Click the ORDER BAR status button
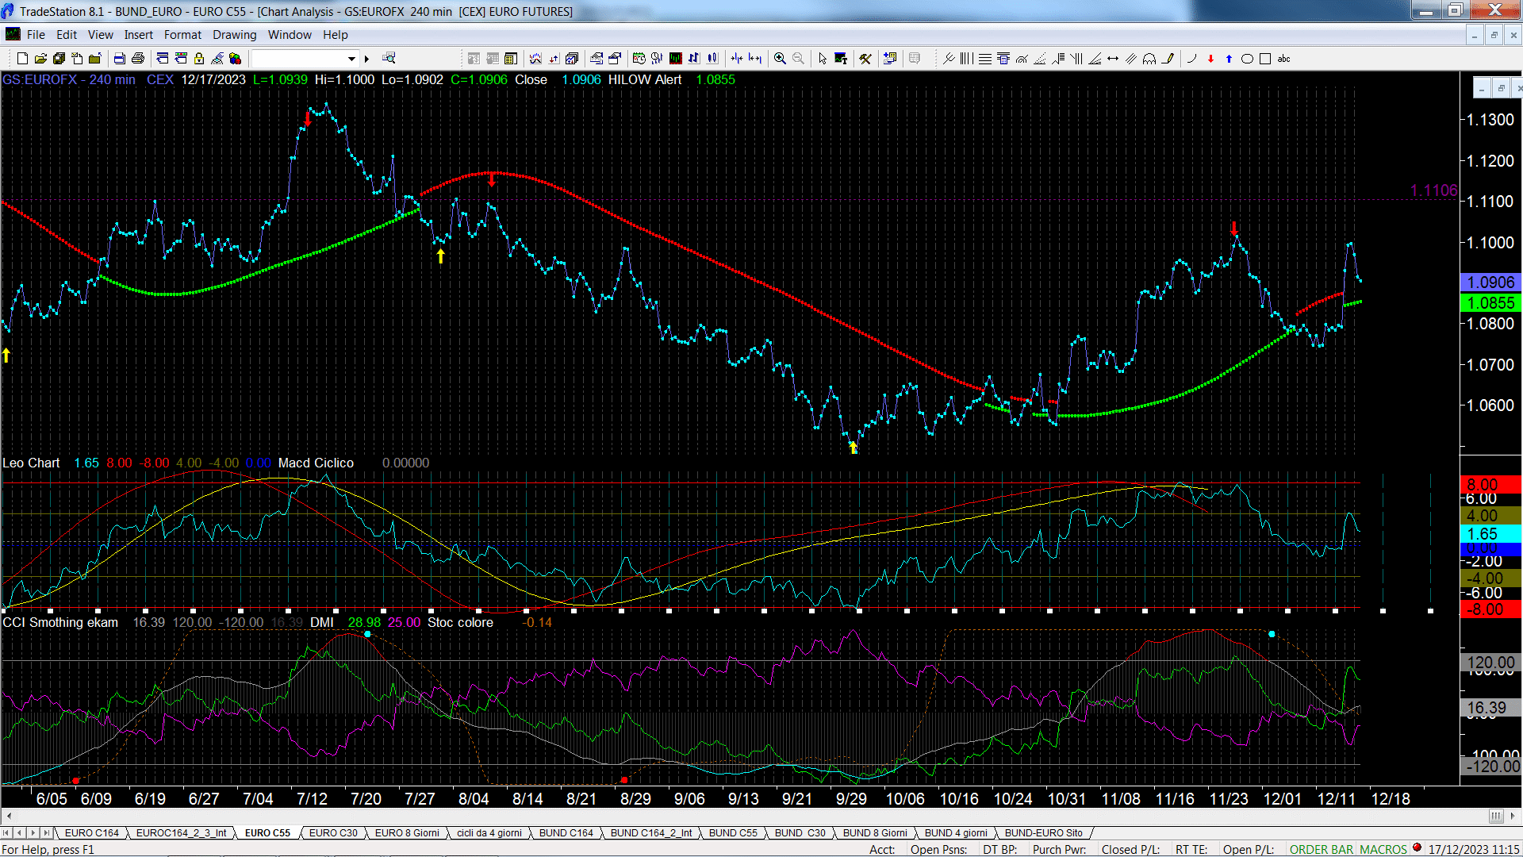This screenshot has height=857, width=1523. point(1322,850)
